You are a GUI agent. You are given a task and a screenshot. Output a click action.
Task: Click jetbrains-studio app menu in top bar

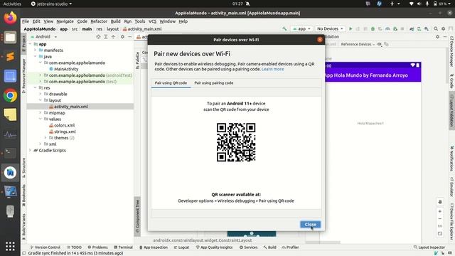click(x=51, y=4)
